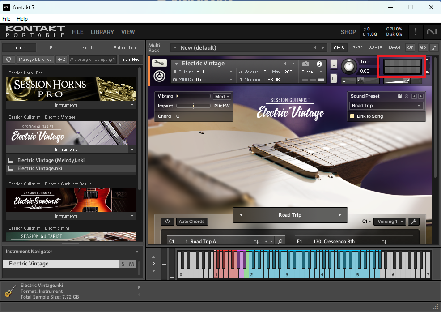Switch to the Monitor tab
Screen dimensions: 441x312
89,48
